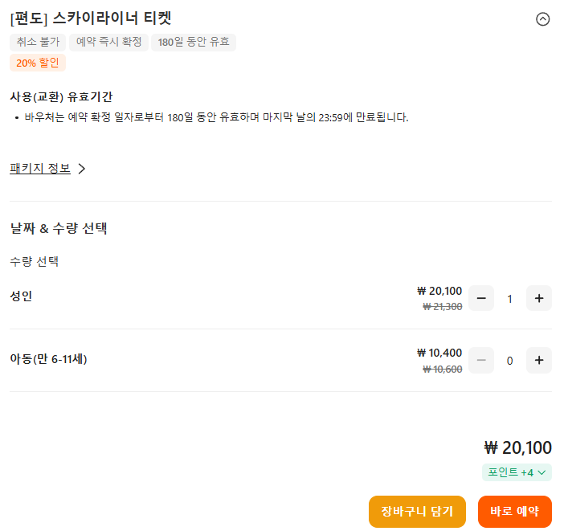Click the [편도] 스카이라이너 티켓 title
Viewport: 564px width, 531px height.
91,18
